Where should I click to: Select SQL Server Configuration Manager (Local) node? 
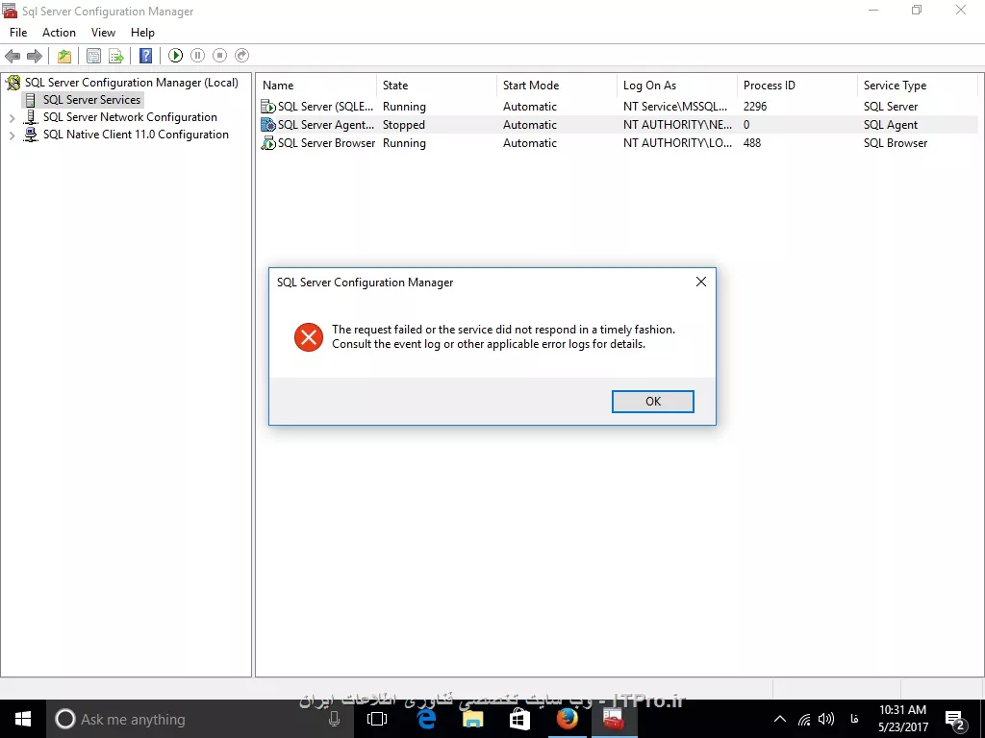[132, 83]
